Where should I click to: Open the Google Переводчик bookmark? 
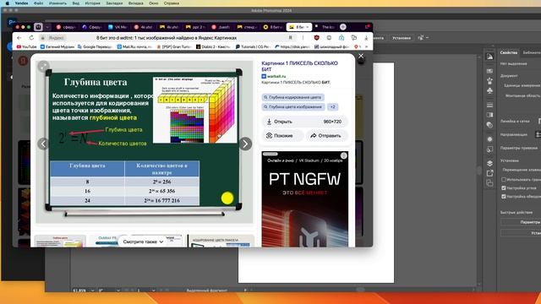tap(94, 46)
